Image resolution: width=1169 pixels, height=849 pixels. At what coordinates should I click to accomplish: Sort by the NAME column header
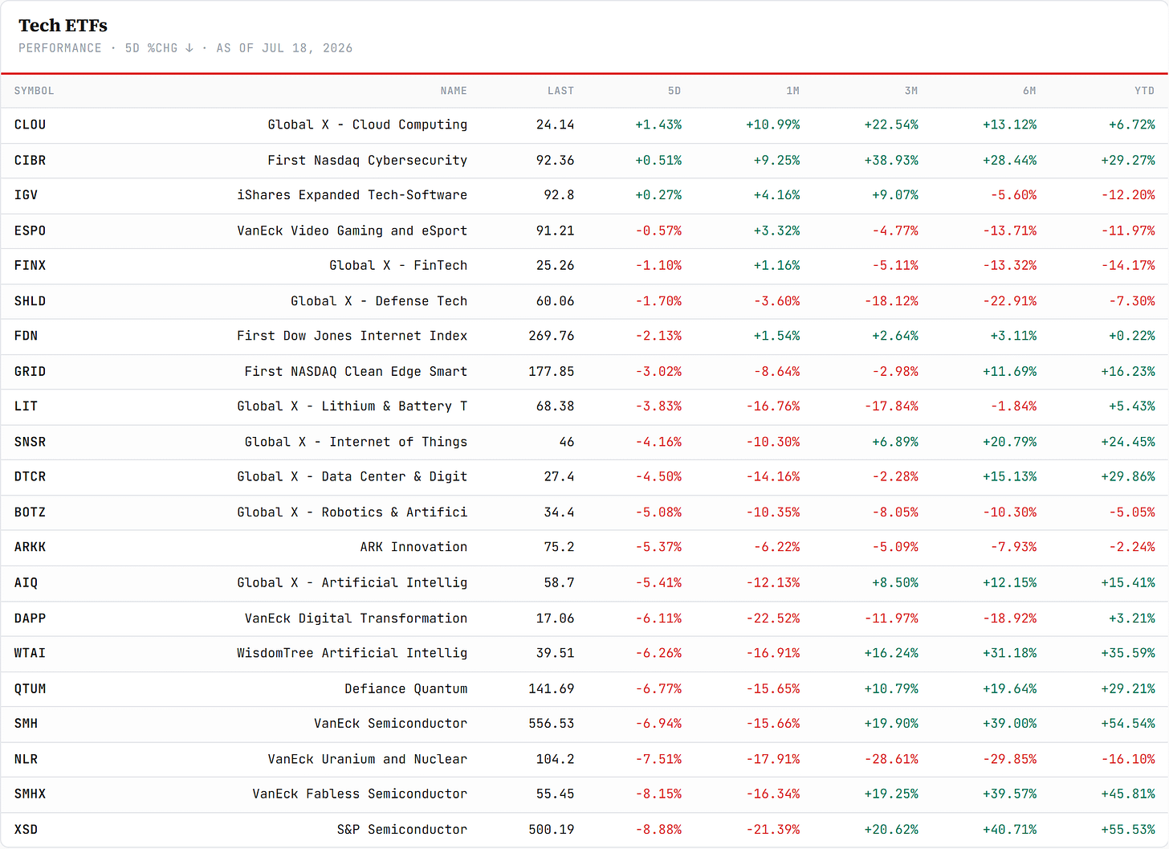coord(454,91)
